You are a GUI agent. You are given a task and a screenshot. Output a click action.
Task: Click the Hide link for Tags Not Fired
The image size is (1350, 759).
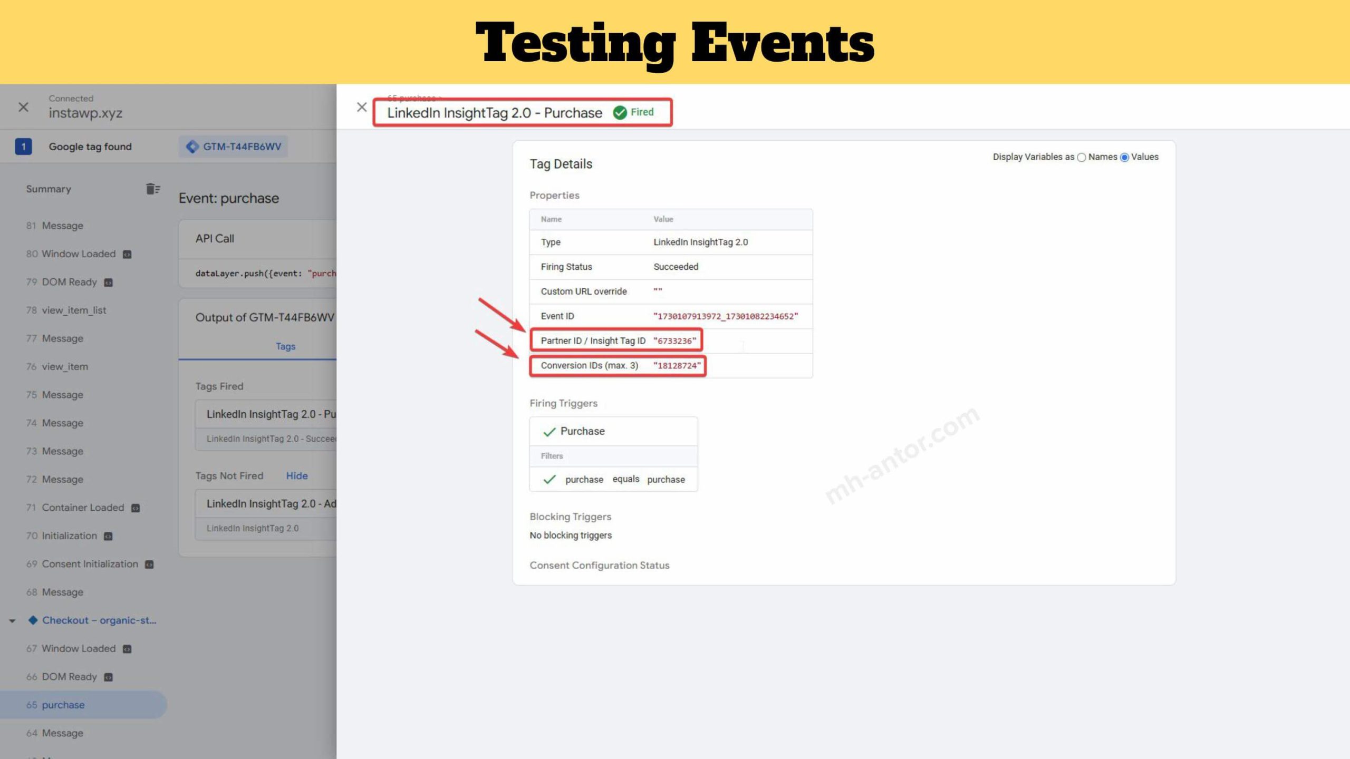tap(297, 475)
